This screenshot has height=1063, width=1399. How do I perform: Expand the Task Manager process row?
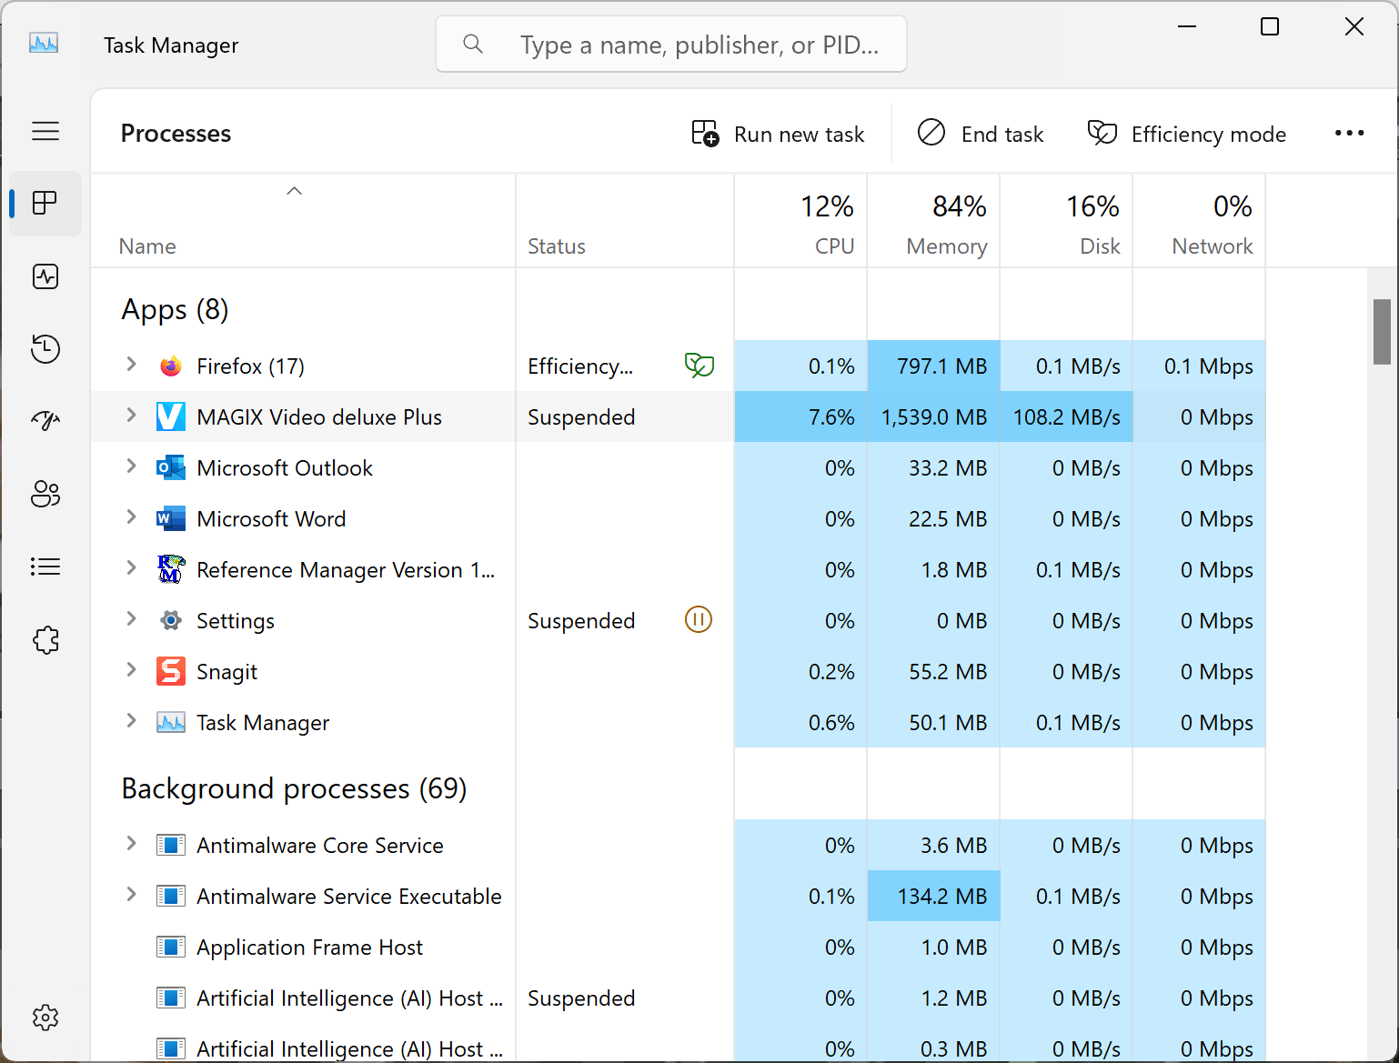click(x=131, y=721)
